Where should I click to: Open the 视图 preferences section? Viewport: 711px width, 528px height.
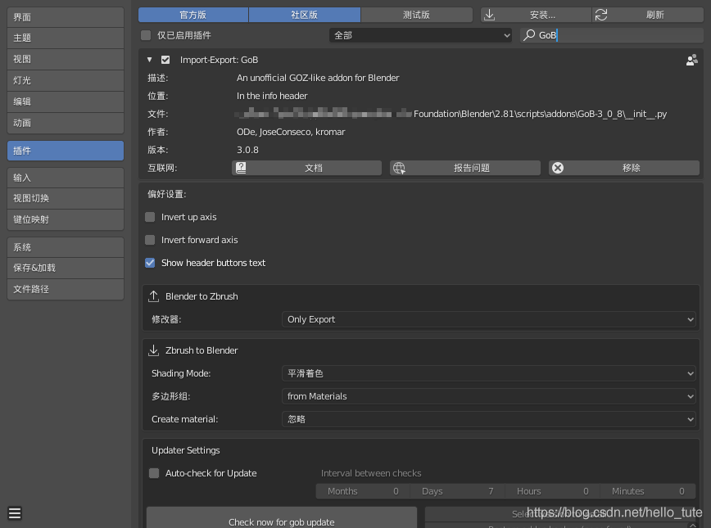tap(66, 60)
